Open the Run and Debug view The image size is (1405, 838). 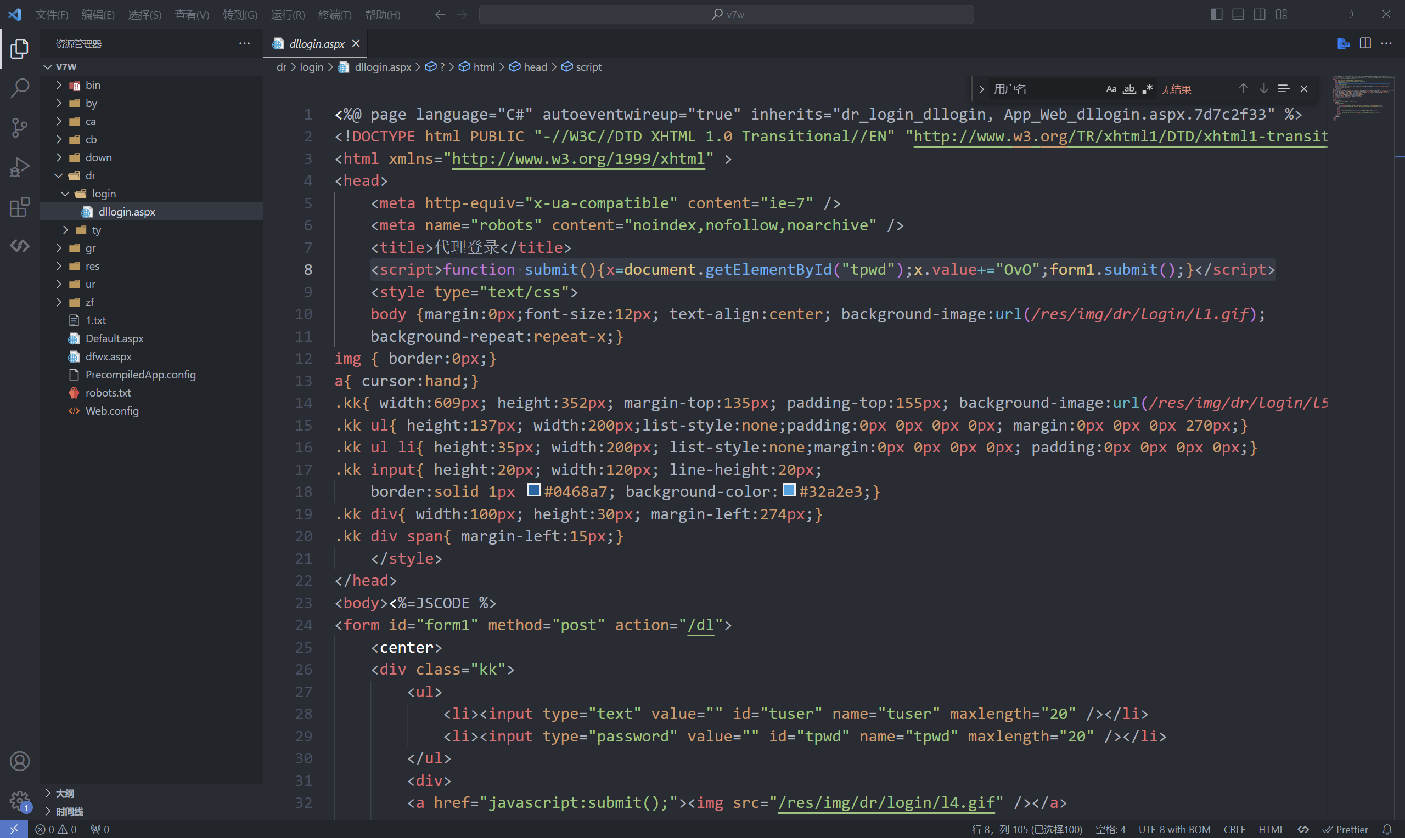(19, 167)
